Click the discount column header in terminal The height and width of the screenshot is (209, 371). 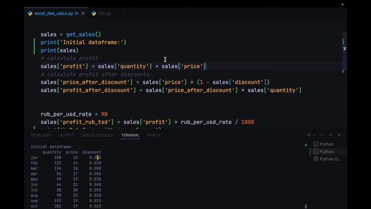(92, 152)
